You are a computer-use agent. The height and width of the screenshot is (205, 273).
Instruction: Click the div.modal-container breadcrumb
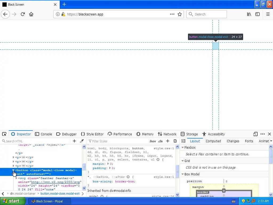click(23, 194)
